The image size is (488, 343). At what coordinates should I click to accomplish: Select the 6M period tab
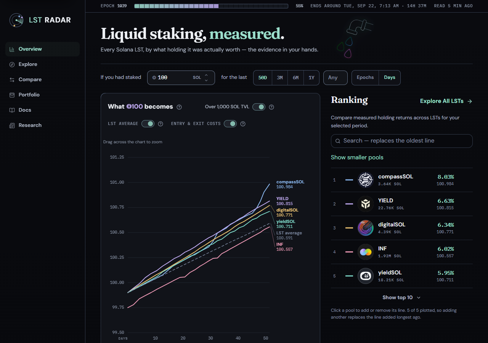click(295, 78)
